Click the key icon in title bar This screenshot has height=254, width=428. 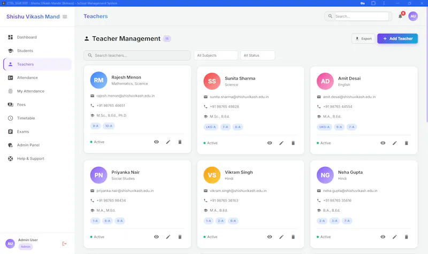363,3
